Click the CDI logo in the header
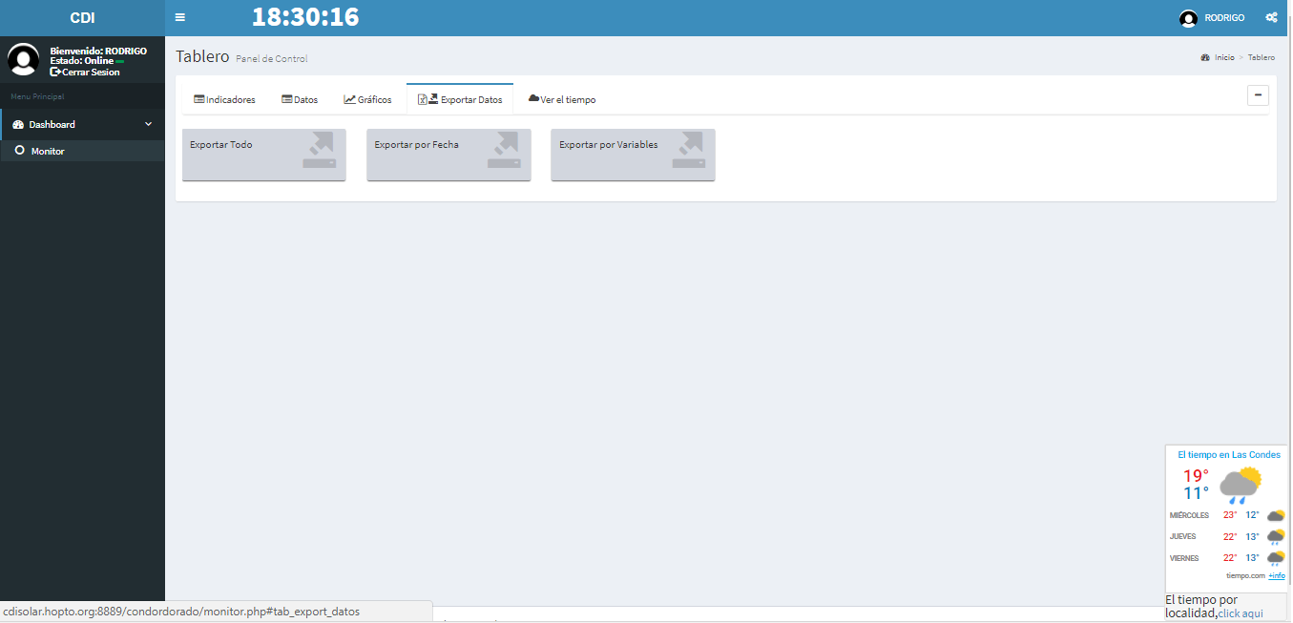 coord(82,18)
